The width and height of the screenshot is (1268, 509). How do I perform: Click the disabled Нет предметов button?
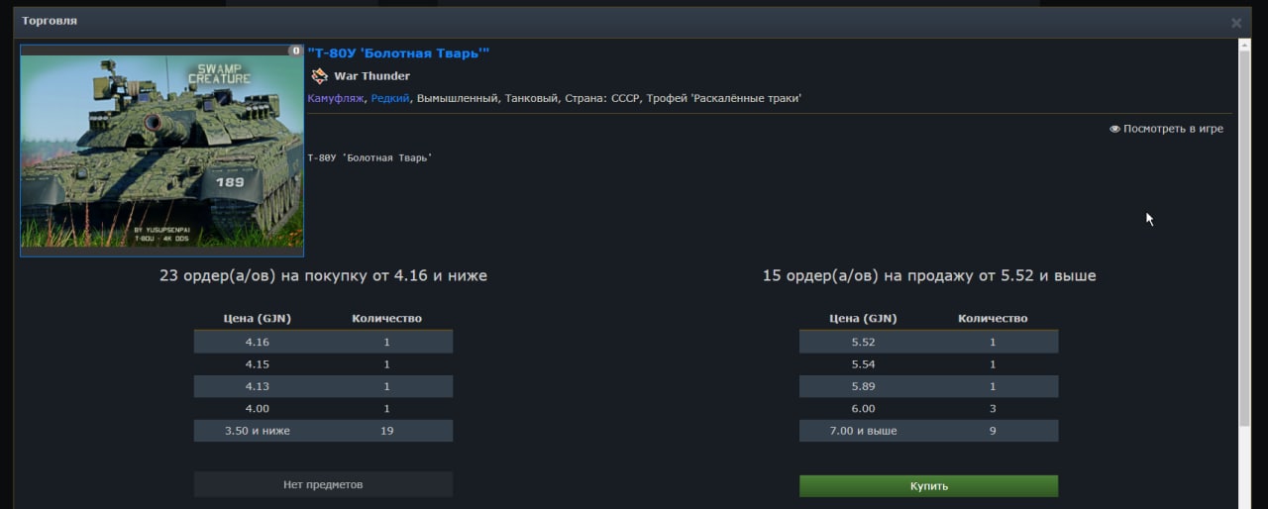(x=323, y=484)
